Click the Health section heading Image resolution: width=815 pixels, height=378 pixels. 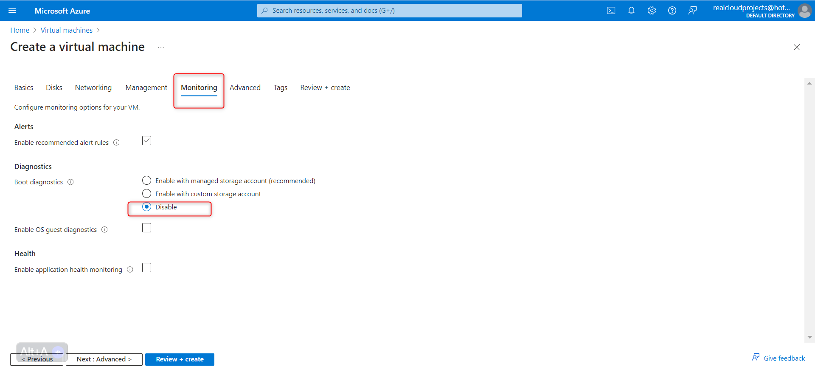(25, 254)
